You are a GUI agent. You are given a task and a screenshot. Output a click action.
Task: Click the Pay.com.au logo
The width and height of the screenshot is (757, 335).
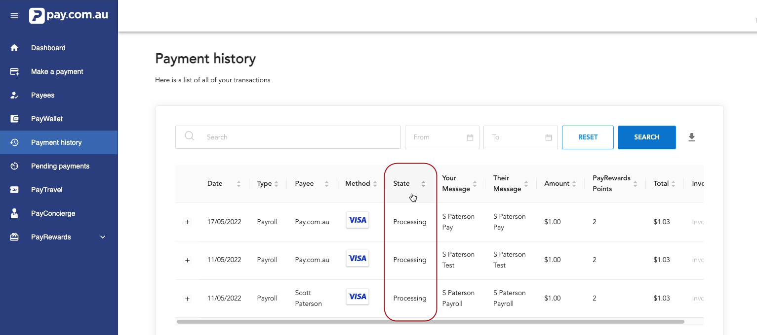(69, 15)
